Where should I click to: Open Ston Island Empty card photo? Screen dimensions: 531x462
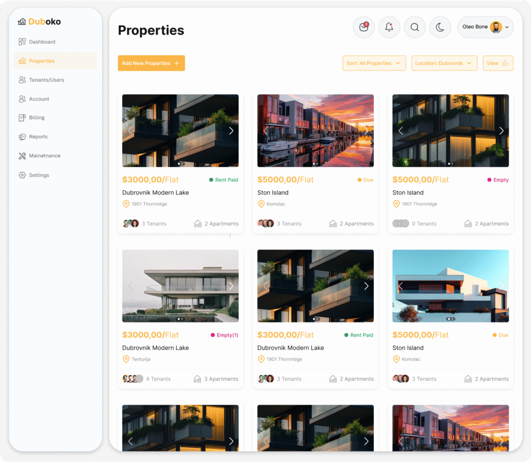[x=451, y=131]
